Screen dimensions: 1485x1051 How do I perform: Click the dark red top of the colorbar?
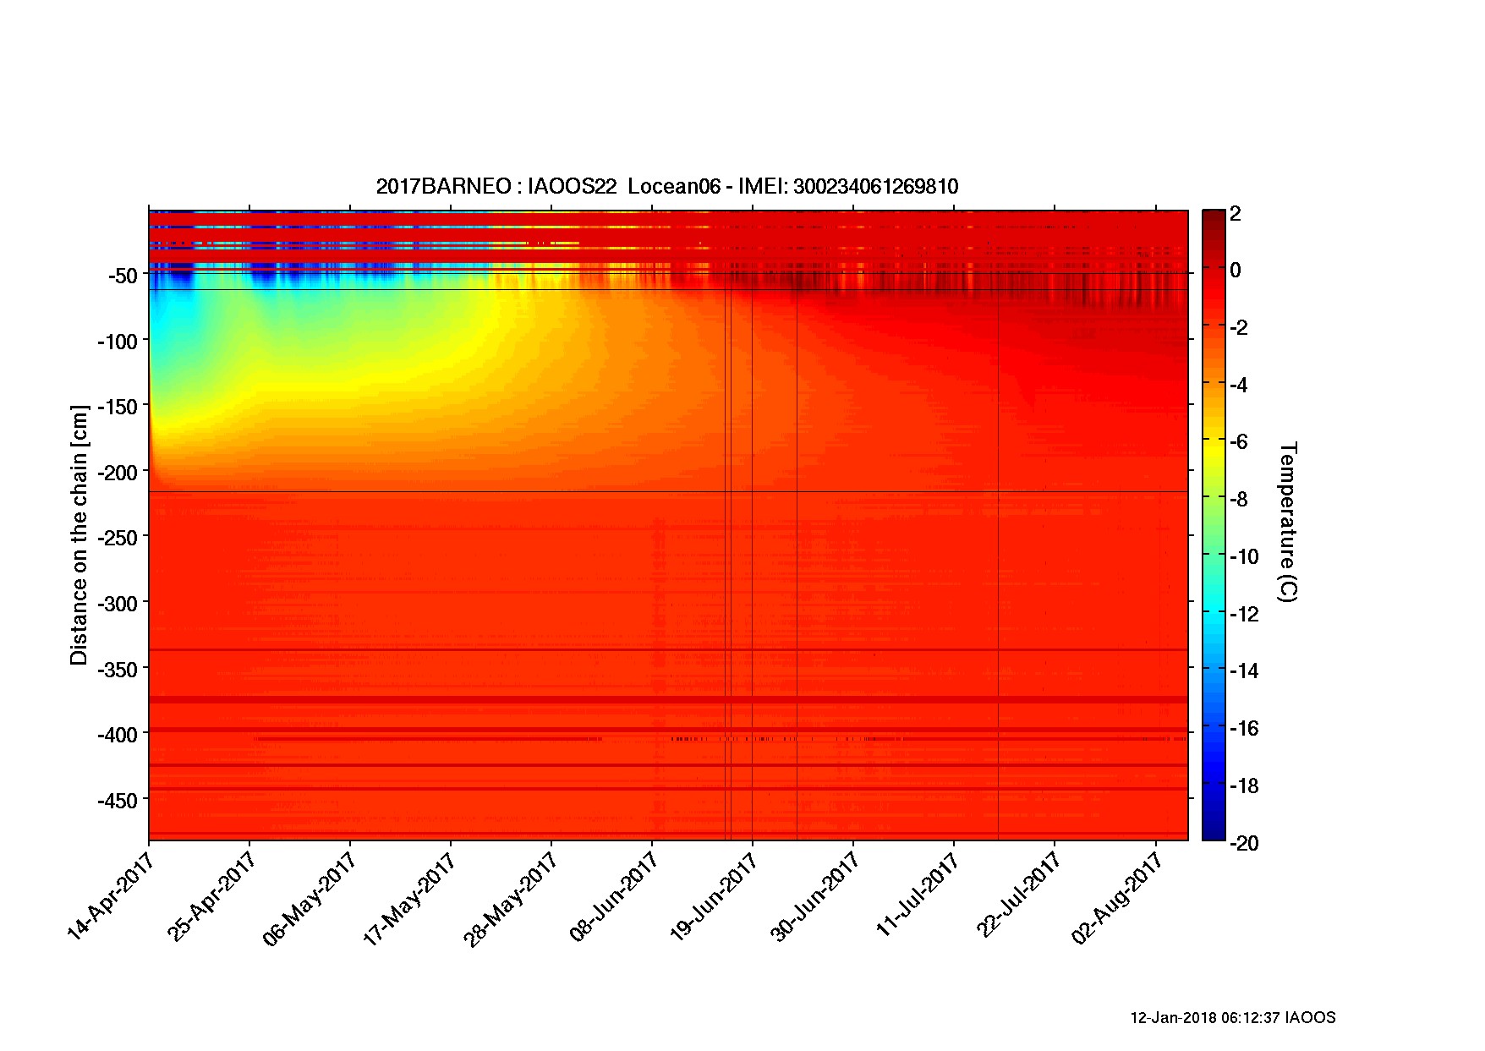[1213, 218]
